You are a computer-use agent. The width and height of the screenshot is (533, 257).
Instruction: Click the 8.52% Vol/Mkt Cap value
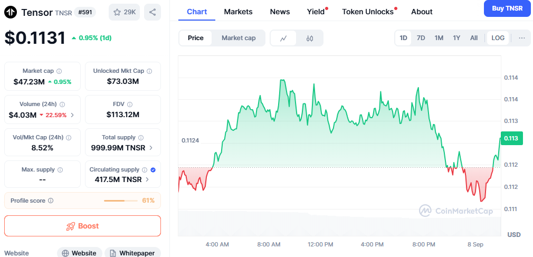(42, 148)
